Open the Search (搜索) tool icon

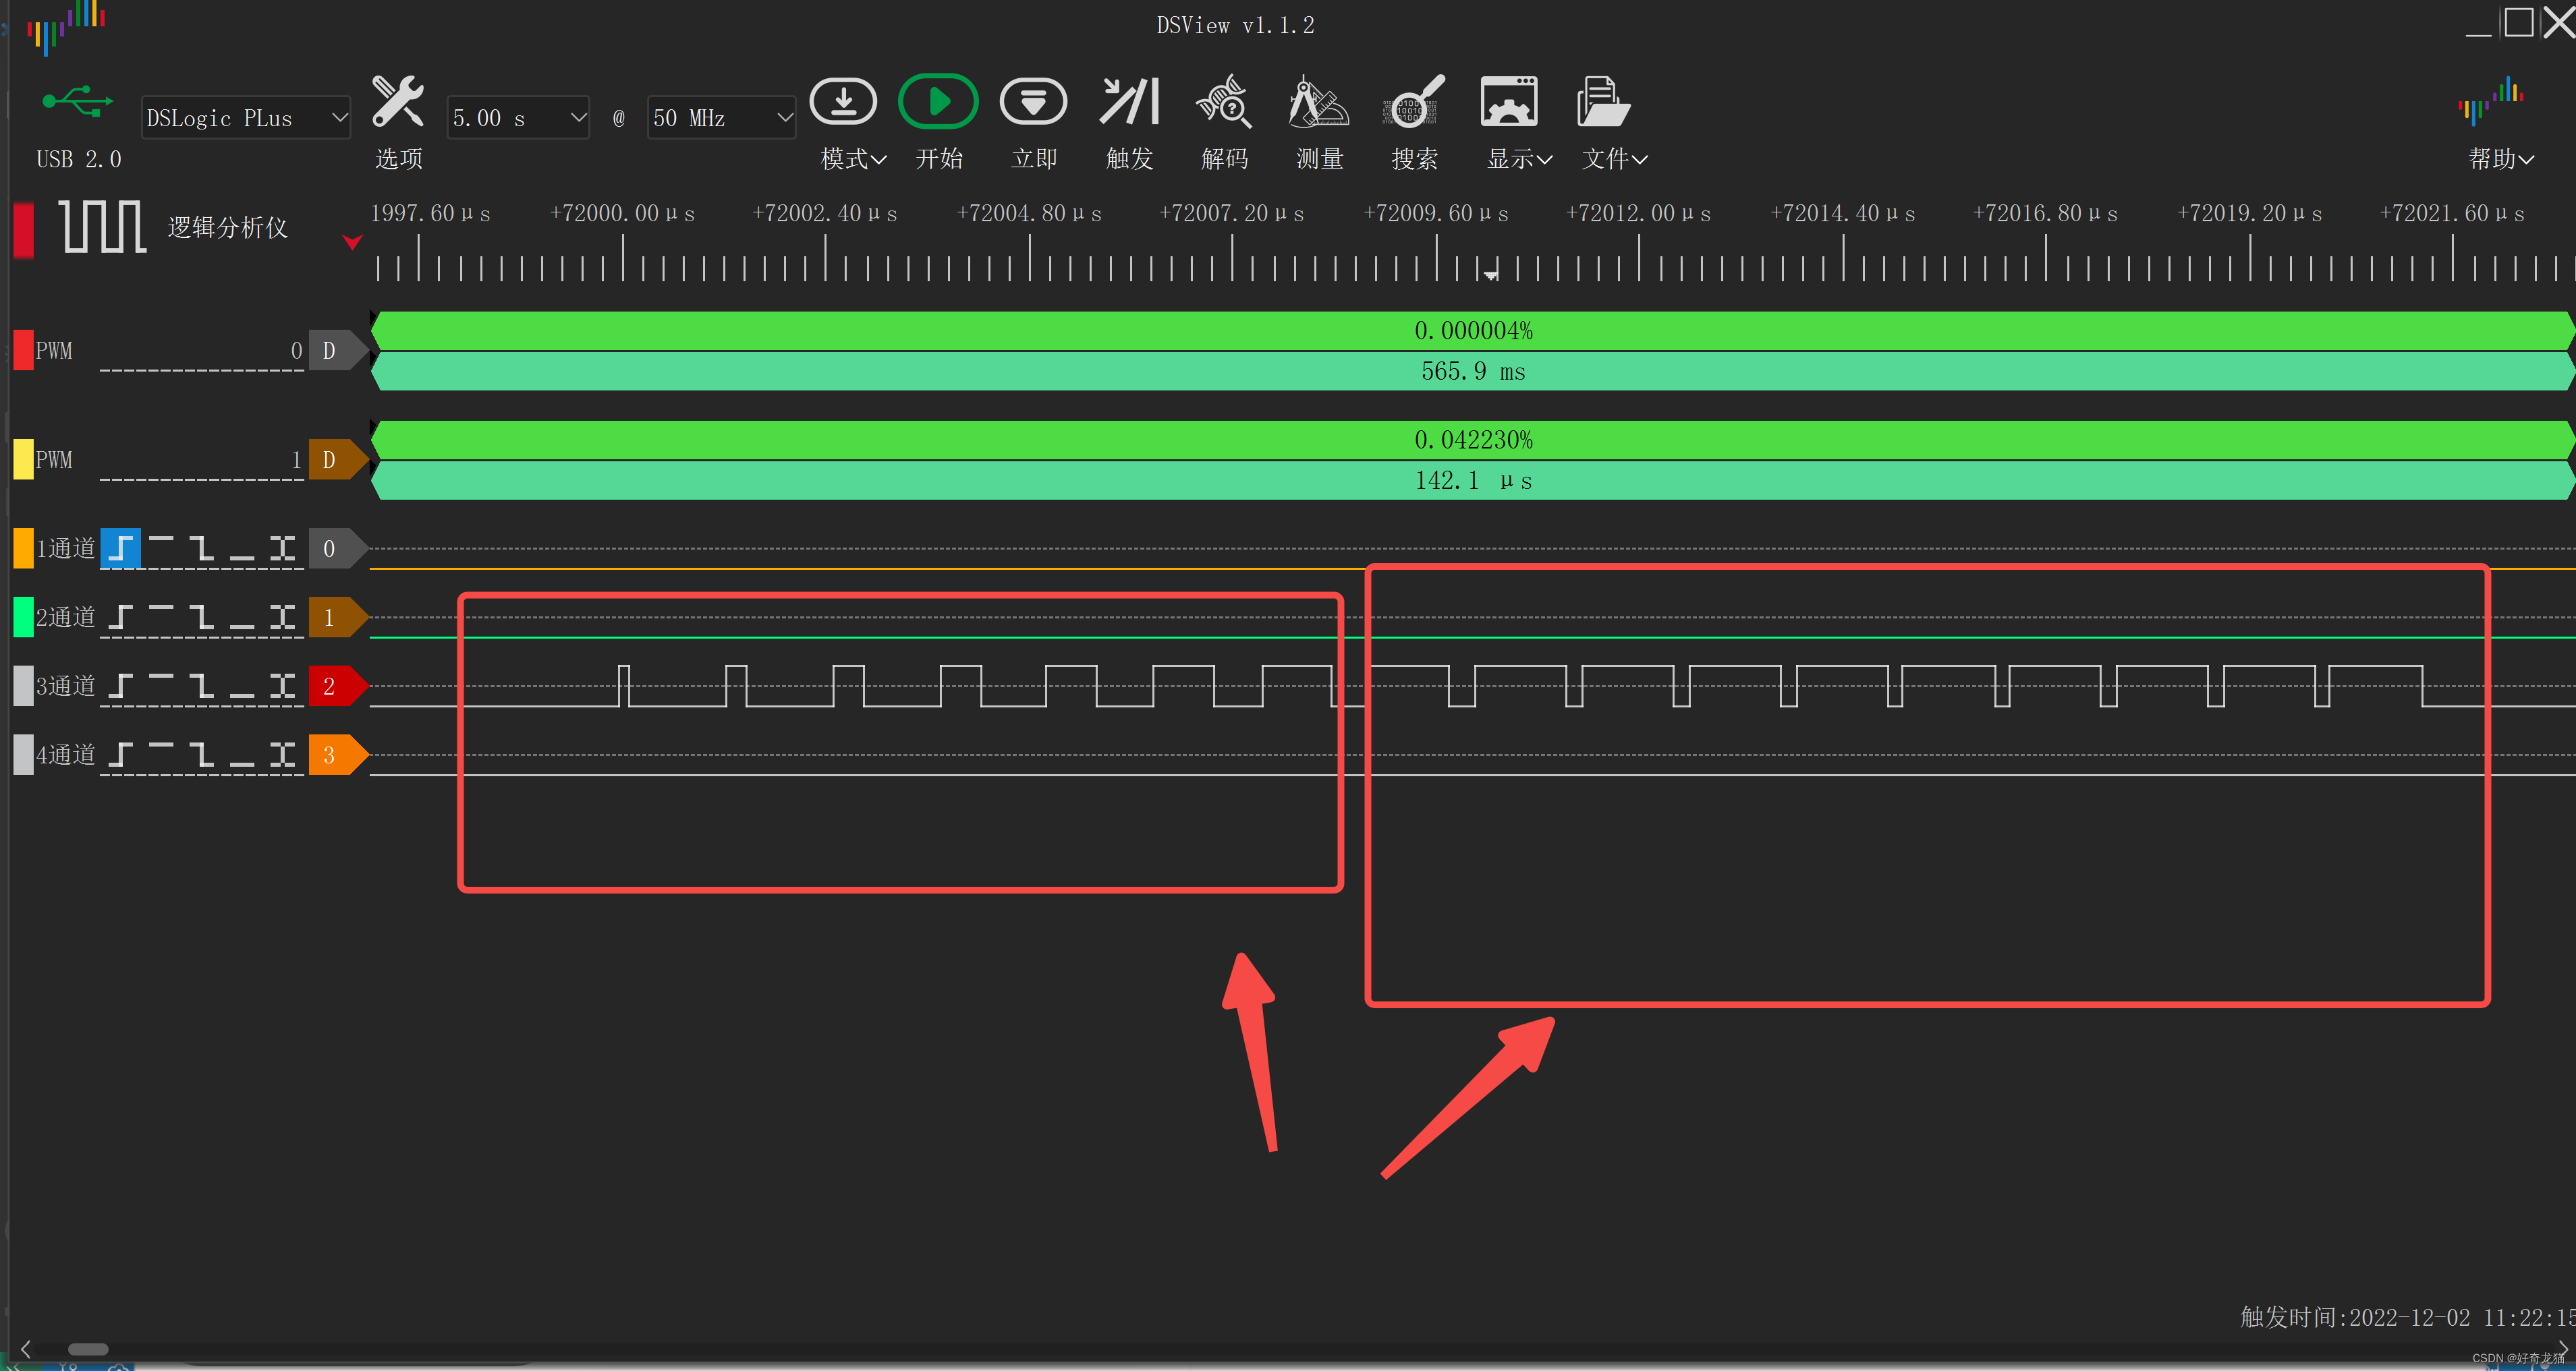(x=1414, y=102)
